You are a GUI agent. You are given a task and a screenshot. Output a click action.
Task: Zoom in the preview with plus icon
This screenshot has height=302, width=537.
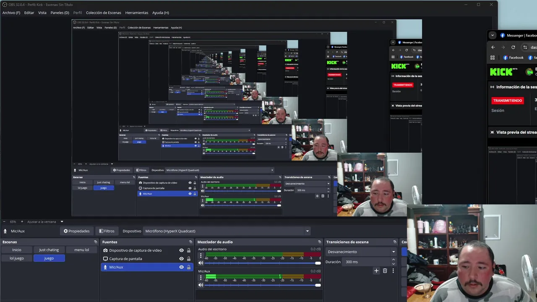(x=22, y=221)
